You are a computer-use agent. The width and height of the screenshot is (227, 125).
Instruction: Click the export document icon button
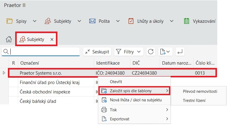point(166,52)
